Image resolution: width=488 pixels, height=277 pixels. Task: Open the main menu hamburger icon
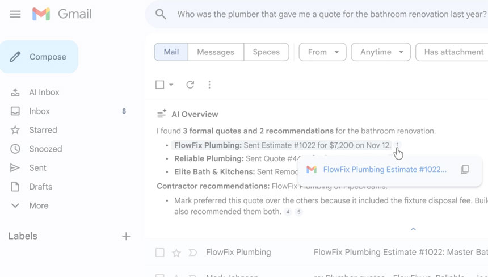pyautogui.click(x=15, y=14)
